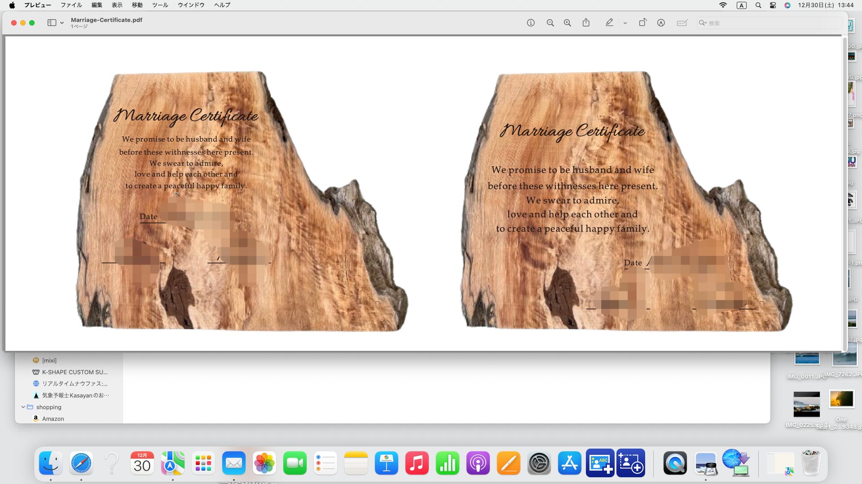
Task: Open the Inspector info panel
Action: click(x=531, y=23)
